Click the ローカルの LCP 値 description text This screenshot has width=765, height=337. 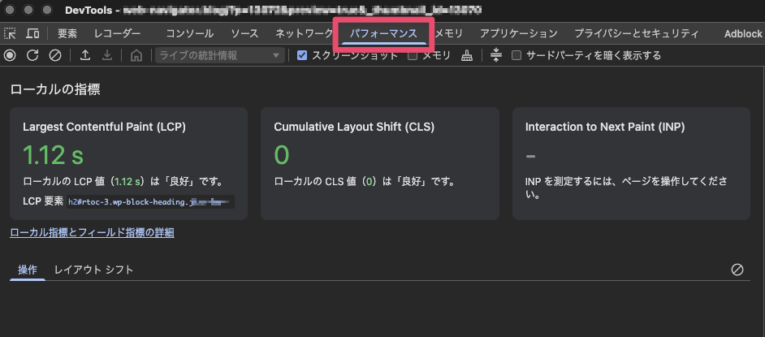[123, 182]
